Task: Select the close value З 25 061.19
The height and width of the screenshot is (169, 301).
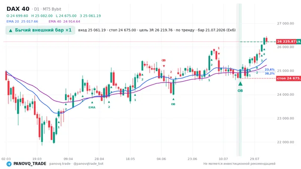Action: point(90,16)
